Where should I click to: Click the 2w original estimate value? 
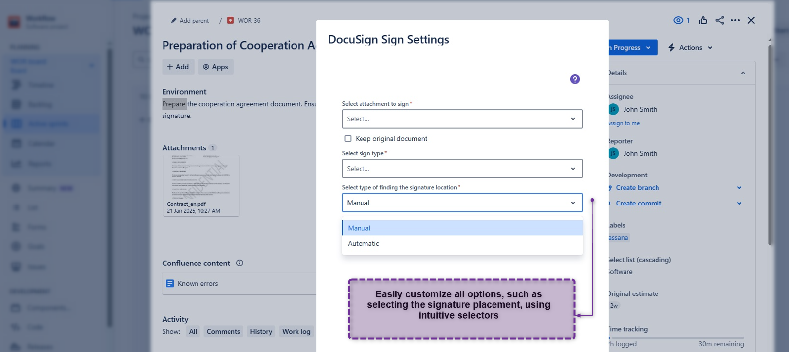[614, 306]
